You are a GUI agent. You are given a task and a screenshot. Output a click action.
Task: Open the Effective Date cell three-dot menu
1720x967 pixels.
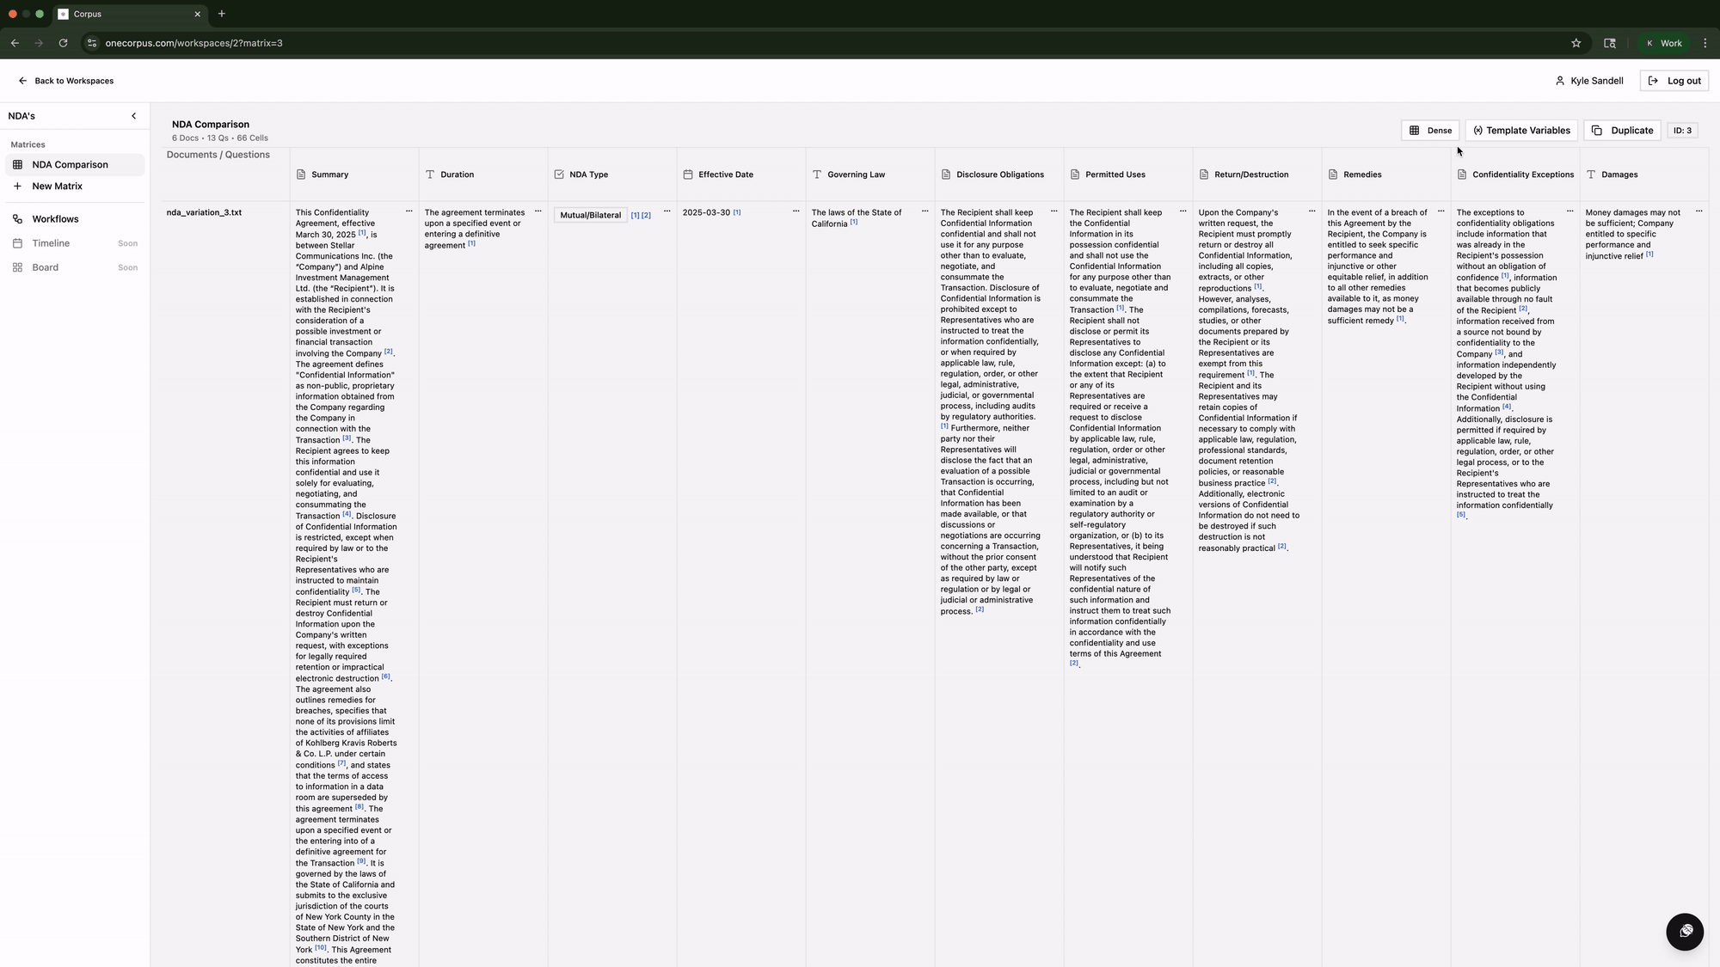click(x=796, y=211)
